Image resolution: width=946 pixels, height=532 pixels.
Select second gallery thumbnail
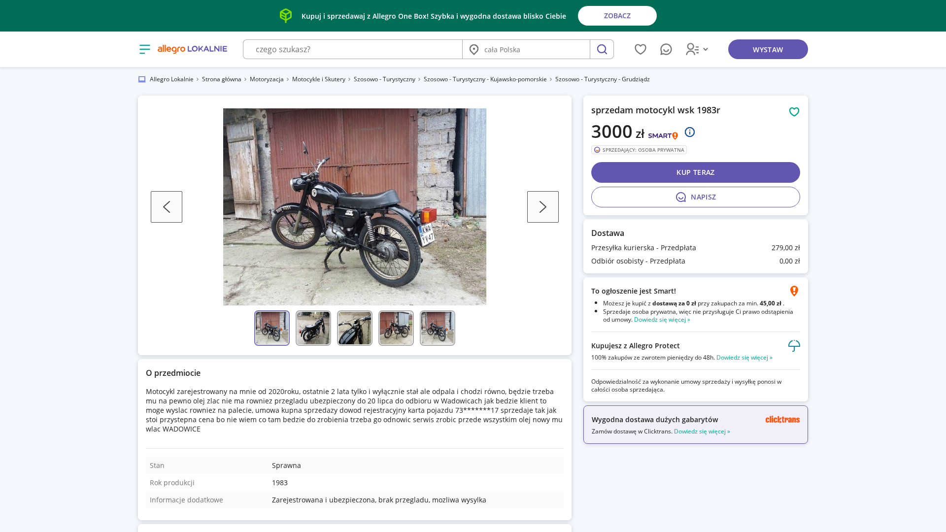(313, 328)
